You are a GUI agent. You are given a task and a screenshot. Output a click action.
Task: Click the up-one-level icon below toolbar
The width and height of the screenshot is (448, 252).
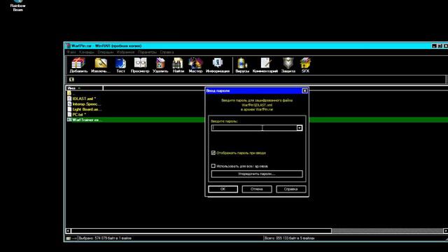71,79
